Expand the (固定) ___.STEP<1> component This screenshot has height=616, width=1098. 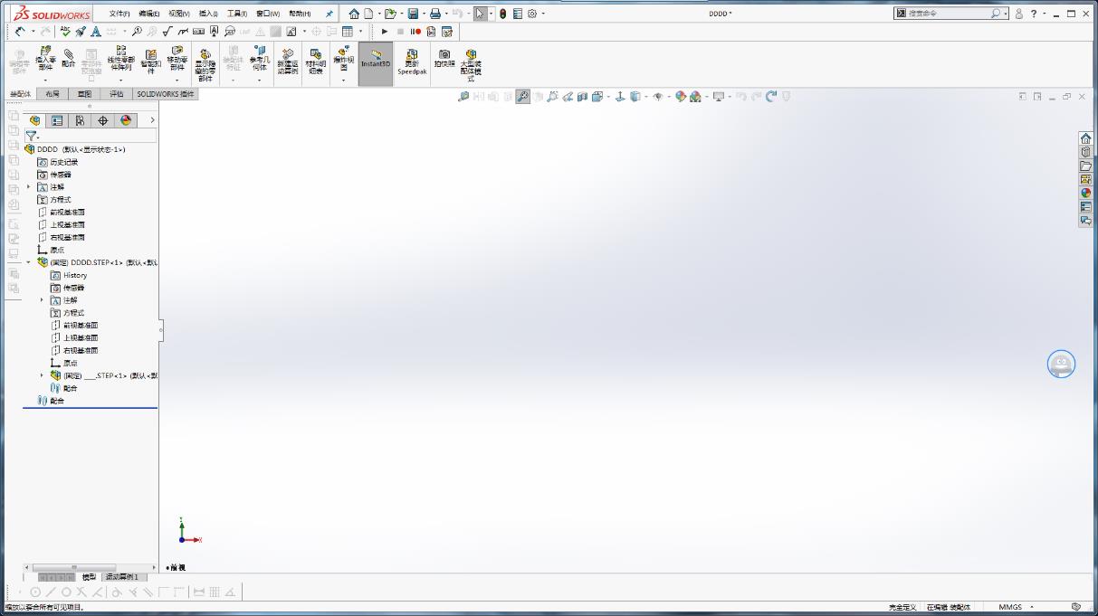(42, 375)
